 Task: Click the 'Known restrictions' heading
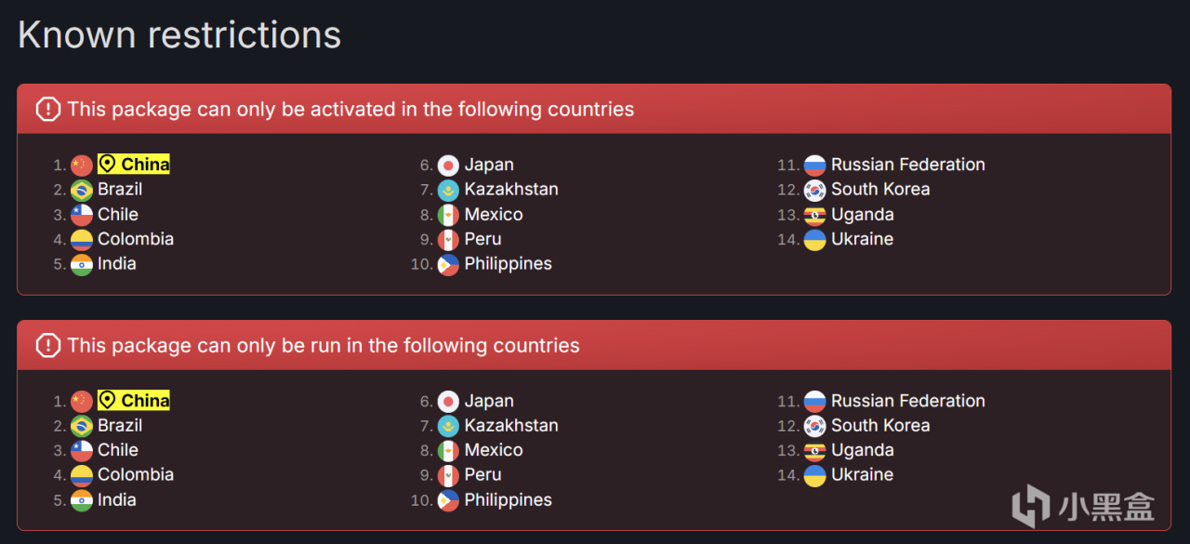pos(179,35)
